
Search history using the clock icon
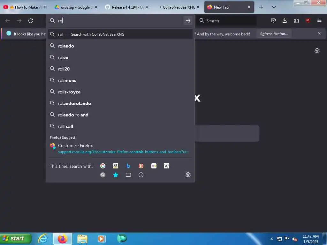[141, 175]
